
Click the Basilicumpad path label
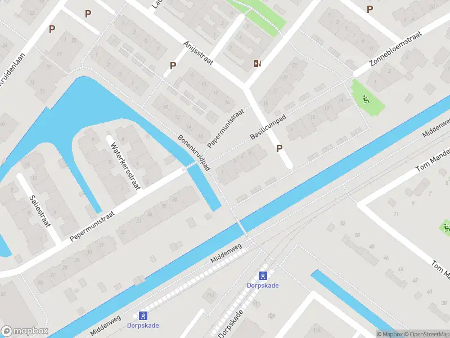pyautogui.click(x=268, y=127)
